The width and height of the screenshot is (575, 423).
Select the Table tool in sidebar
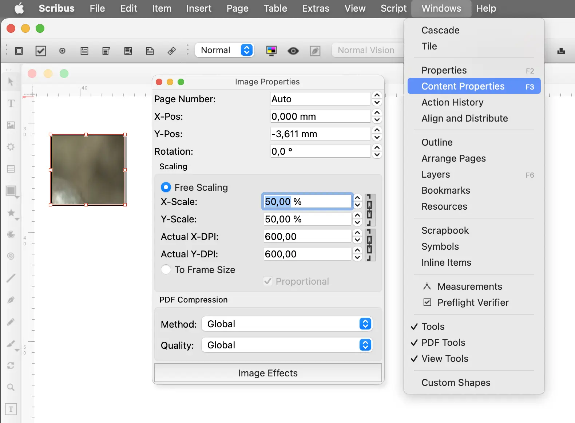tap(11, 169)
